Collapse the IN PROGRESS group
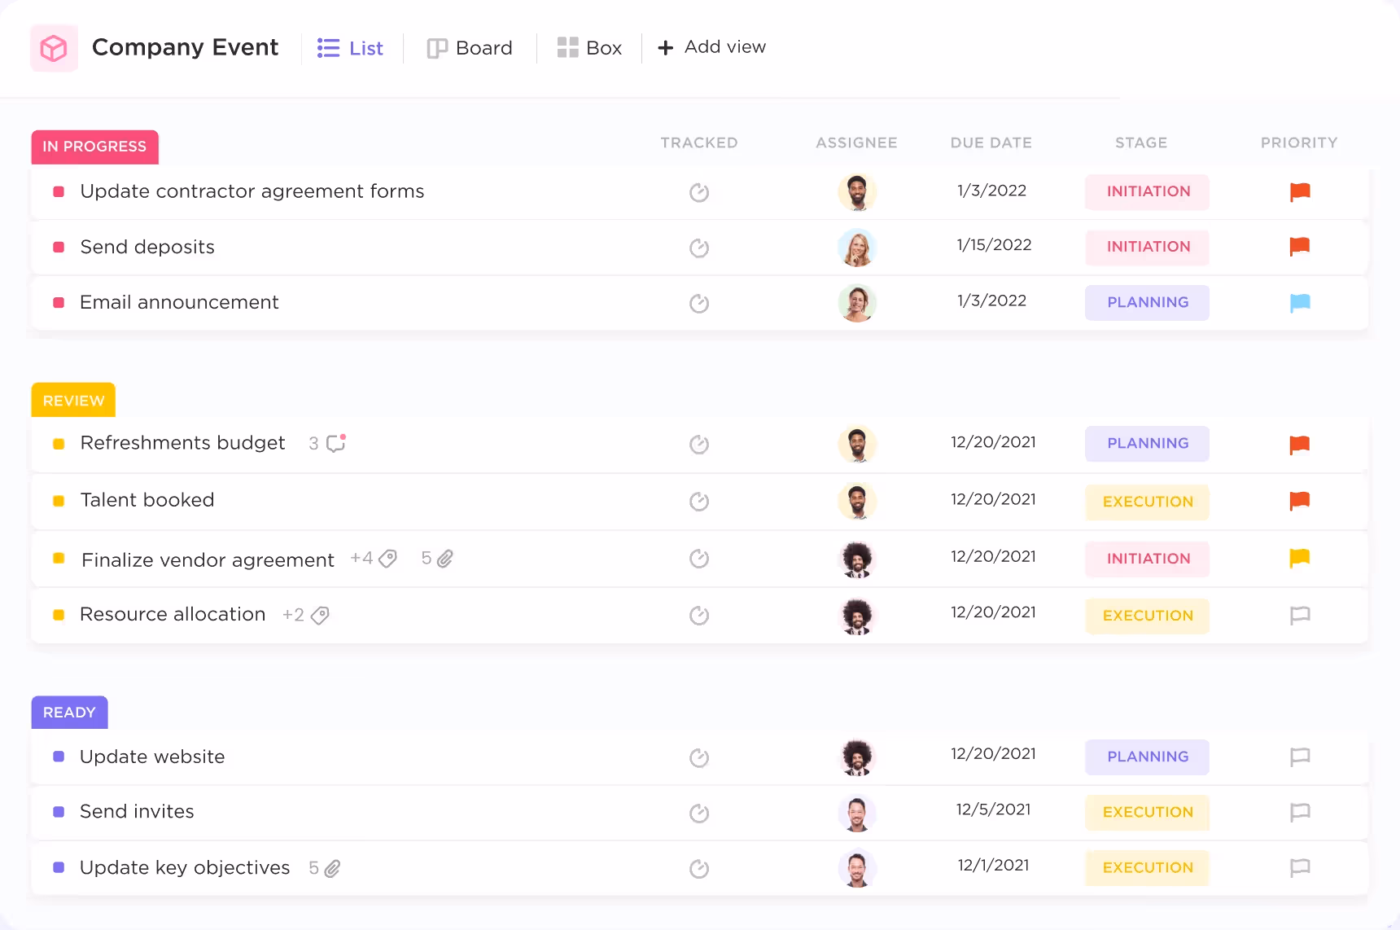Viewport: 1400px width, 930px height. 94,147
